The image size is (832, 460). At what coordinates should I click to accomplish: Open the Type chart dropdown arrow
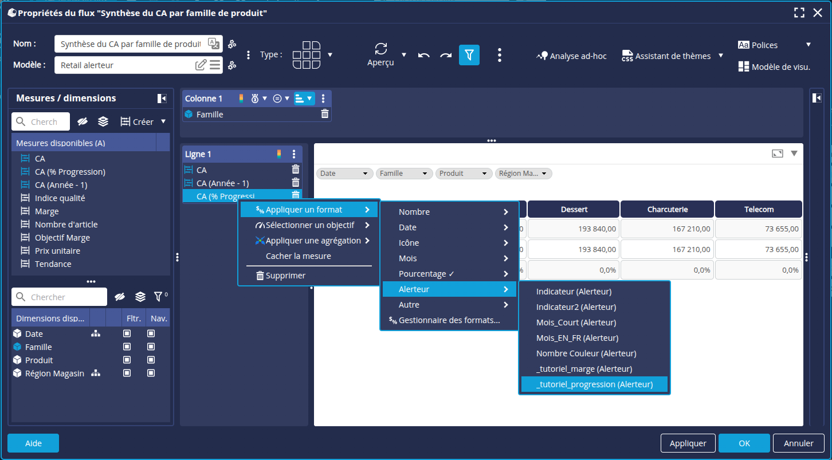[x=330, y=55]
